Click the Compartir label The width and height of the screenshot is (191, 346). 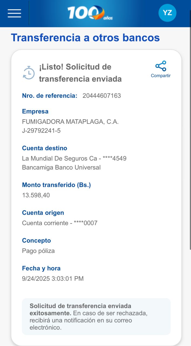coord(161,76)
